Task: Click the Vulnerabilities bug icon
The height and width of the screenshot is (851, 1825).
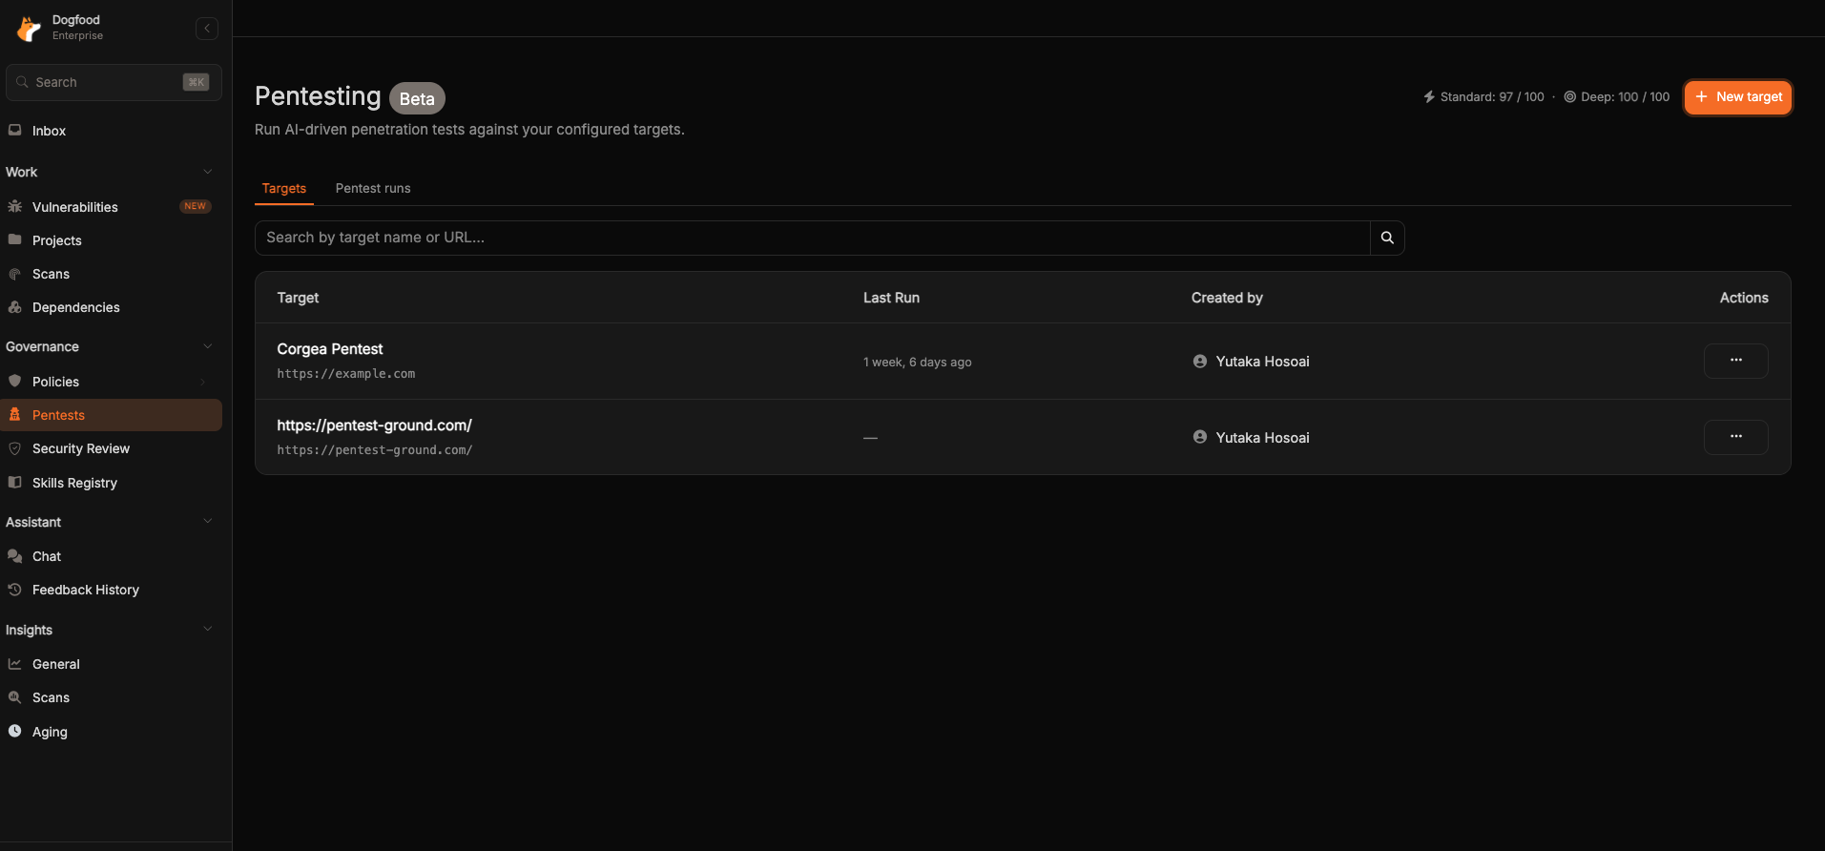Action: [15, 206]
